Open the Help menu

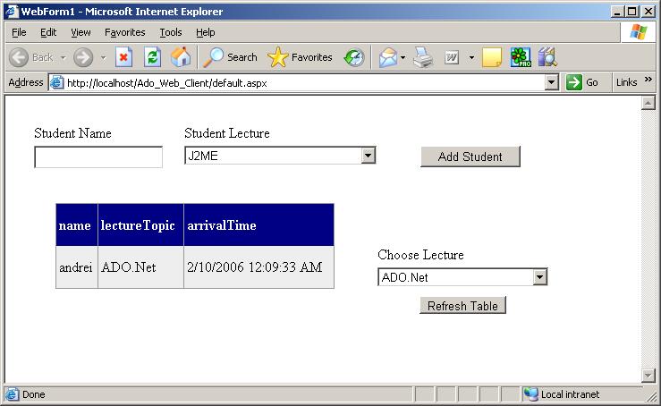click(x=206, y=32)
